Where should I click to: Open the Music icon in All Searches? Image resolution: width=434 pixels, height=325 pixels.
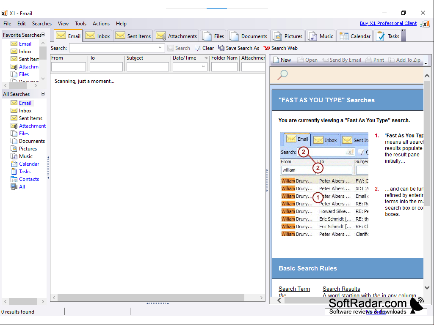[14, 156]
